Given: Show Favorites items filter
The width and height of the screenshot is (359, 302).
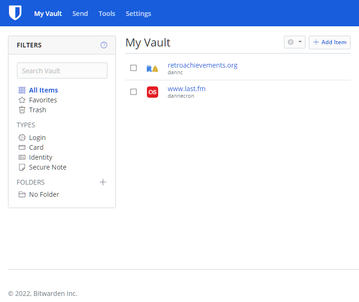Looking at the screenshot, I should coord(43,100).
